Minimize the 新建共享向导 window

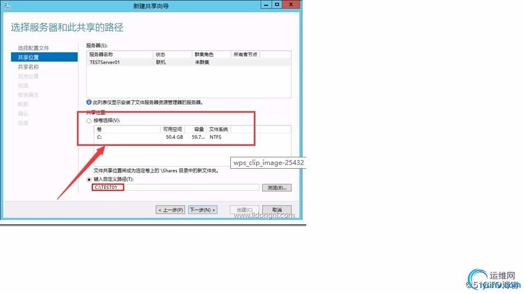(266, 5)
